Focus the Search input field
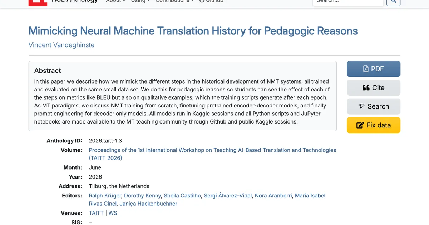The width and height of the screenshot is (429, 225). coord(348,2)
